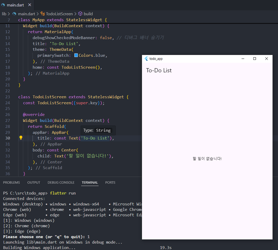Click the '19.3s' build time in terminal

tap(166, 248)
